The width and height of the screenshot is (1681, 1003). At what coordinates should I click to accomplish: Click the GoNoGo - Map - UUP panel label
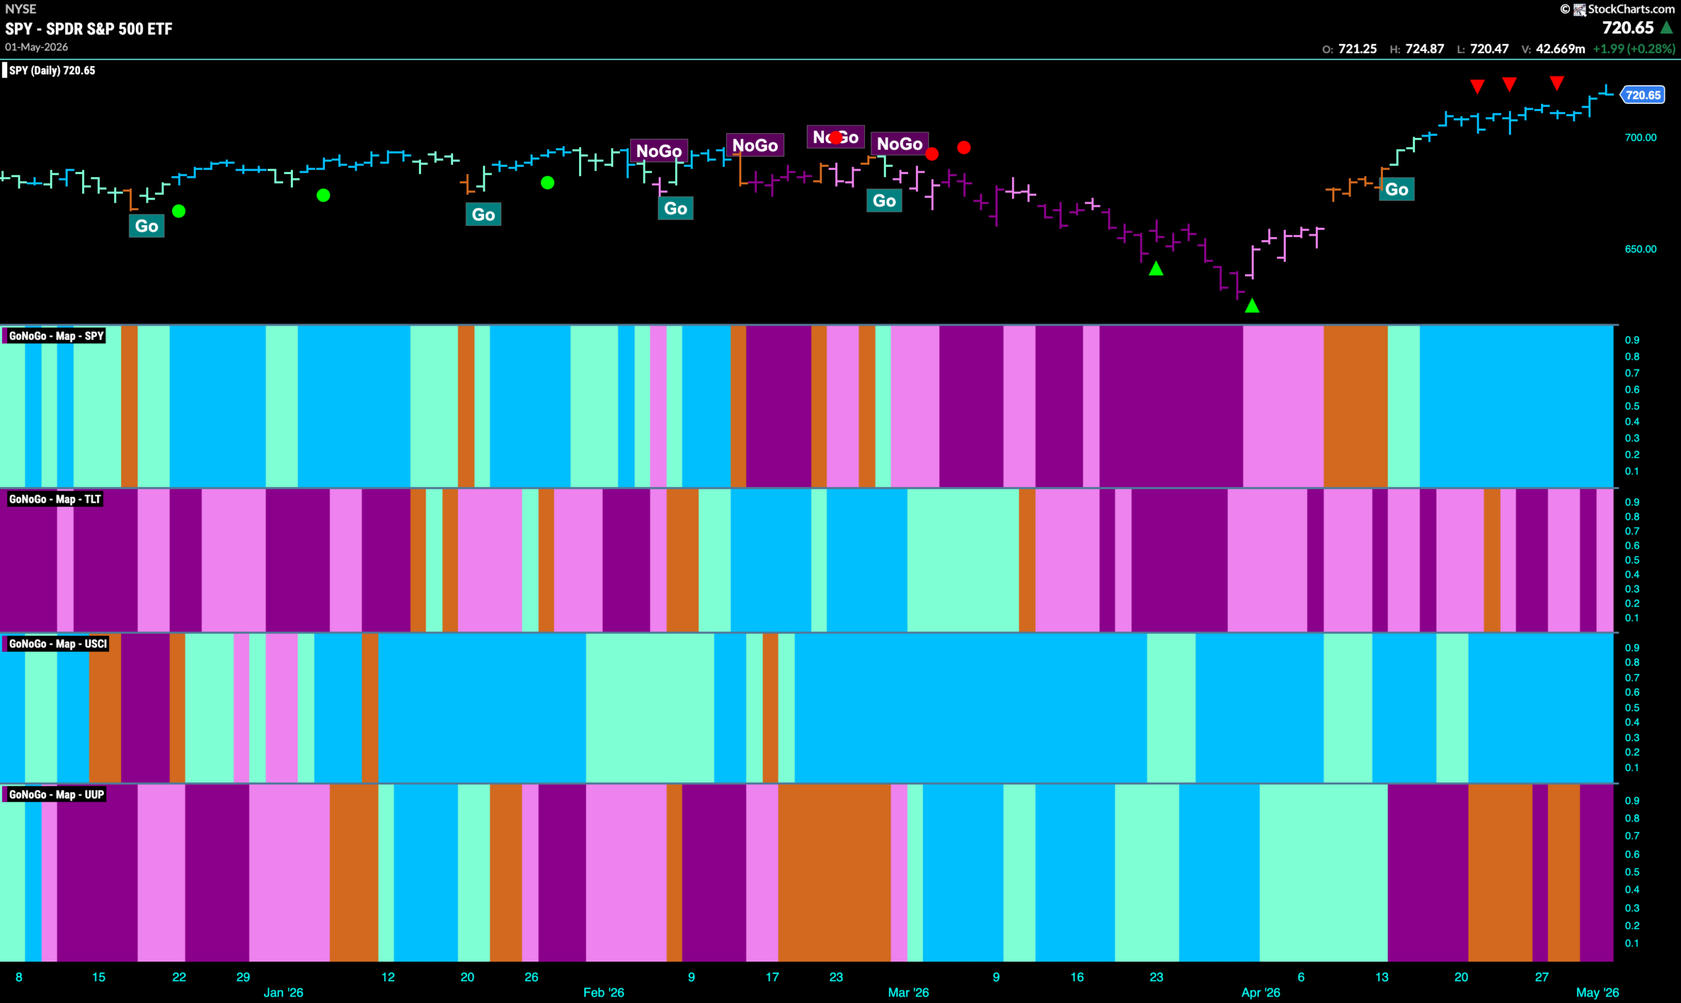[55, 794]
